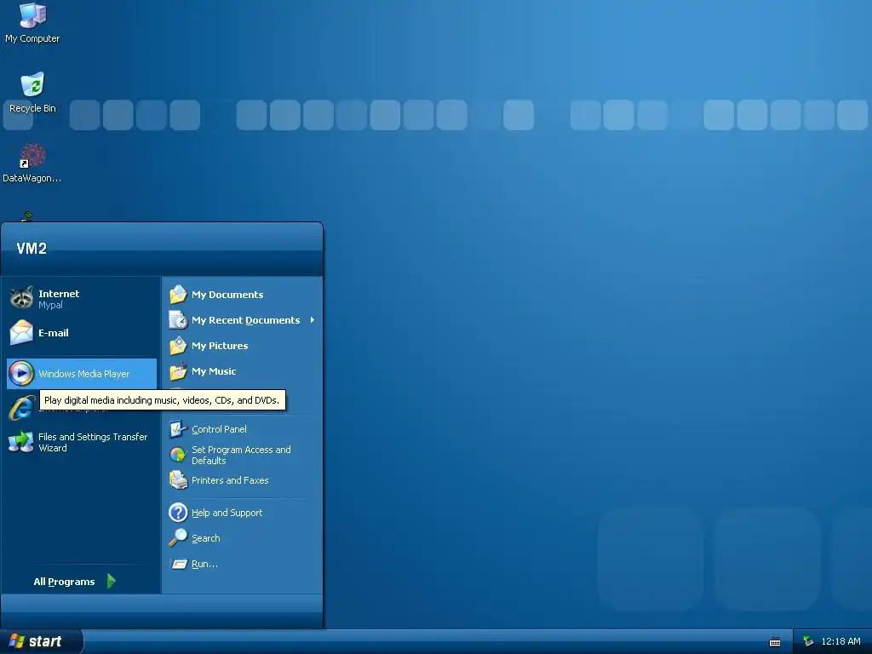Click the 12:18 AM clock

(x=840, y=641)
